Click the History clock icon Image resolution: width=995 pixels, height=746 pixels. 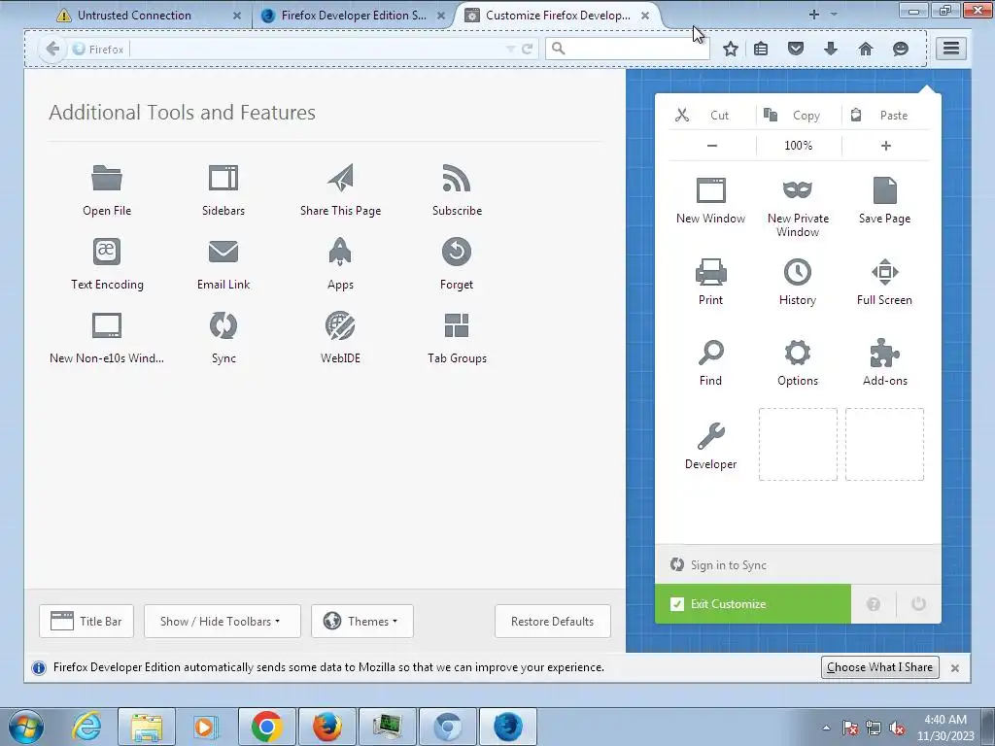point(798,272)
